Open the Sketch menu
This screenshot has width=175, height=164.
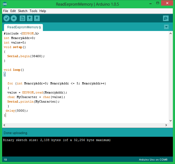point(23,11)
